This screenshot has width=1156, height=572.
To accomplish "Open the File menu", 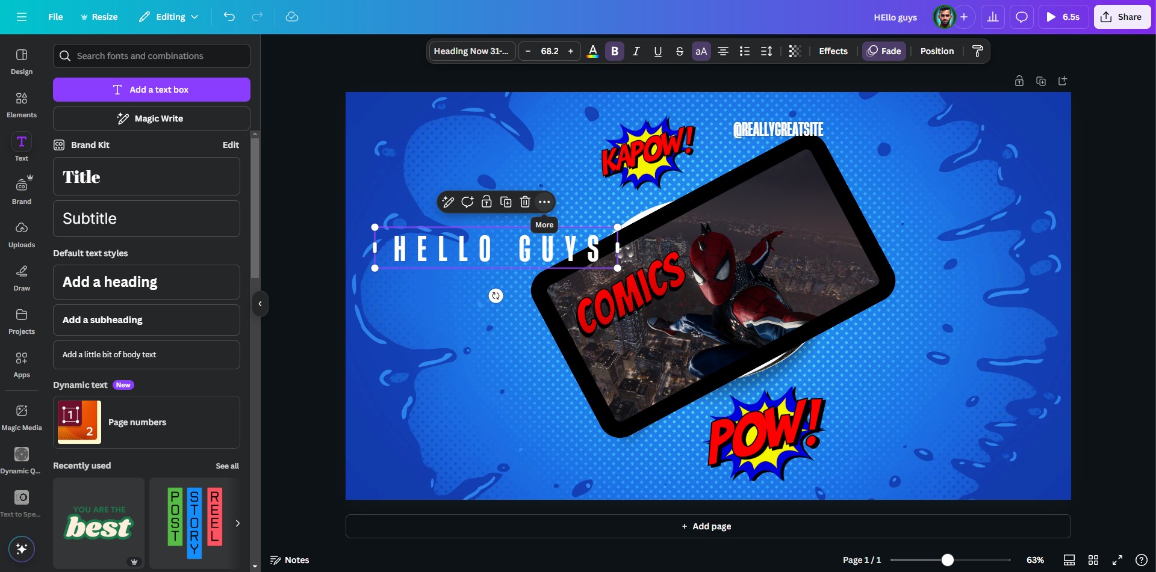I will point(55,17).
